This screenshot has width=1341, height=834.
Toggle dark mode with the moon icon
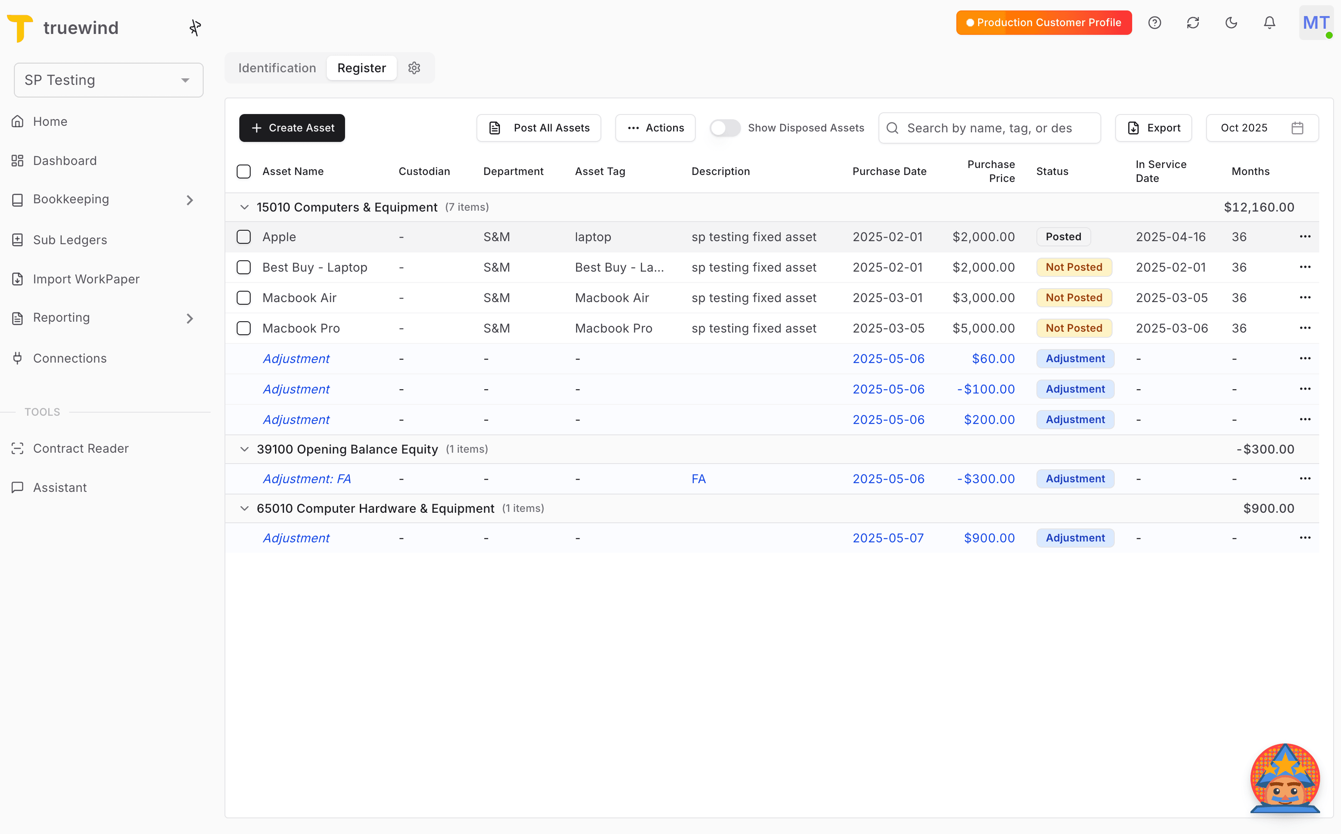[1231, 23]
